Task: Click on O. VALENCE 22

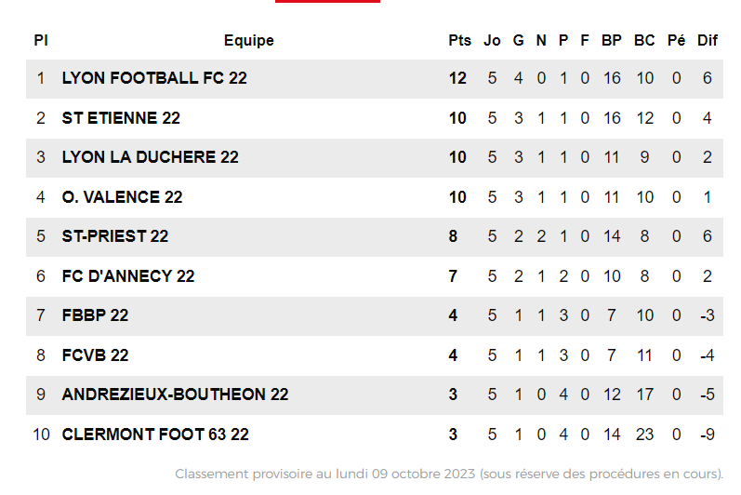Action: [x=122, y=197]
